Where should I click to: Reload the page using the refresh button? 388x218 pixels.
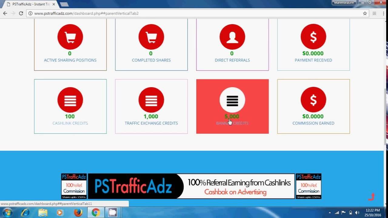(x=21, y=13)
